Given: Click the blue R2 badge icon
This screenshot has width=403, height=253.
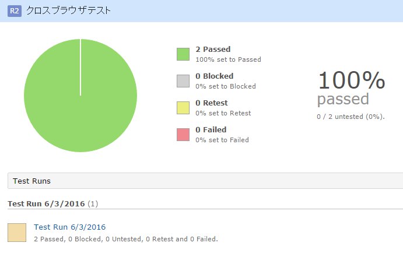Looking at the screenshot, I should tap(15, 10).
